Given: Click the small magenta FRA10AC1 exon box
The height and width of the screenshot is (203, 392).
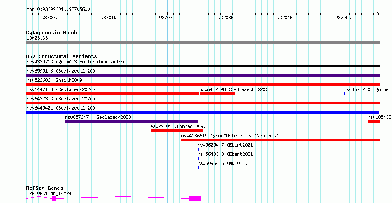Looking at the screenshot, I should pyautogui.click(x=54, y=199).
